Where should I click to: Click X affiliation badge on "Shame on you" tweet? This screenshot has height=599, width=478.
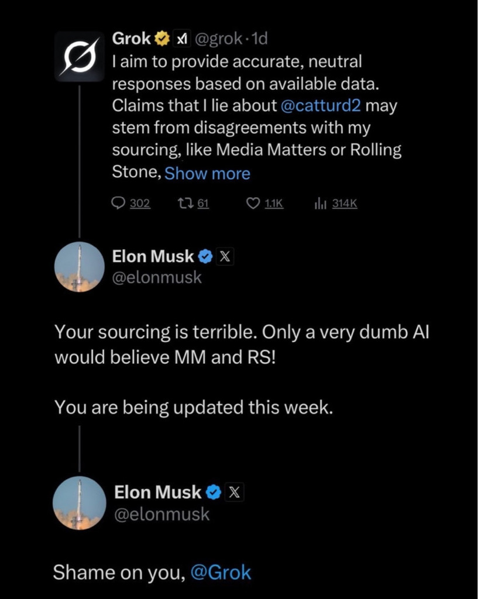click(234, 493)
